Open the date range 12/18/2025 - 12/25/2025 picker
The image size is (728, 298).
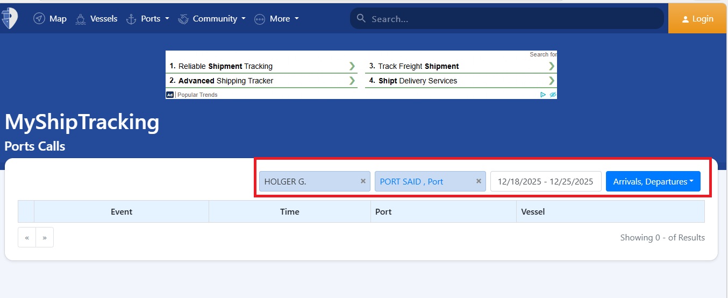[x=546, y=181]
